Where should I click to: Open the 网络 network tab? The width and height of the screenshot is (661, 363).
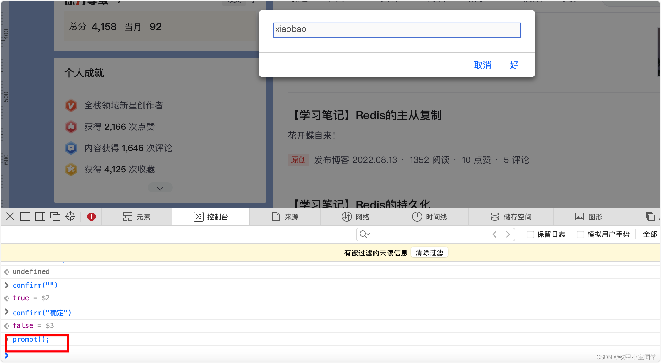(356, 217)
